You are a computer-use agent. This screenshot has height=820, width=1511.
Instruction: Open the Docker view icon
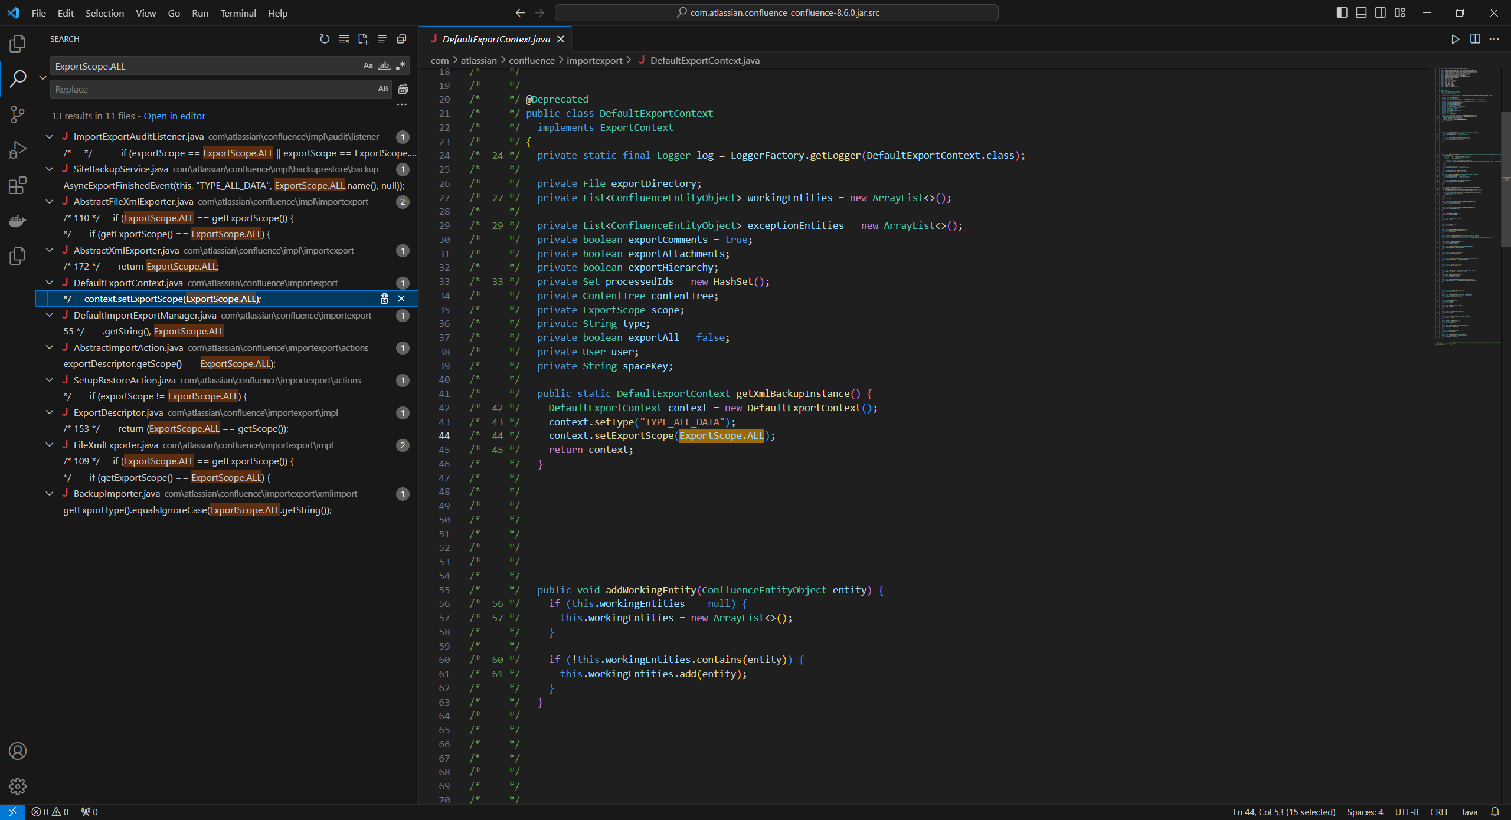18,221
